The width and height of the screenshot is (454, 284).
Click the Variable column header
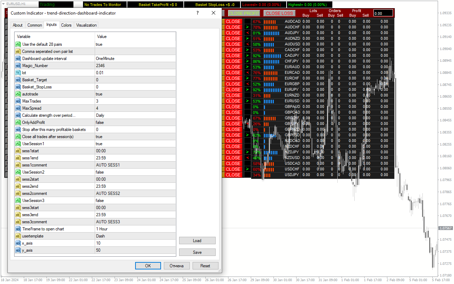55,36
